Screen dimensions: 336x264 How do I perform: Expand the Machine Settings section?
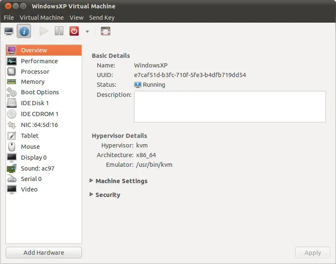pyautogui.click(x=121, y=181)
